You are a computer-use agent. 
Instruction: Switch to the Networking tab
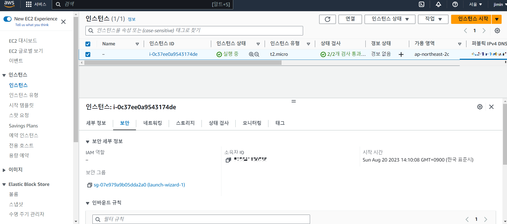(153, 123)
